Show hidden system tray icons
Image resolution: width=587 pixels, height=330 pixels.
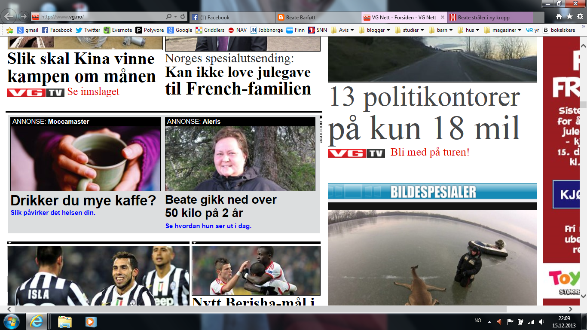(x=489, y=321)
